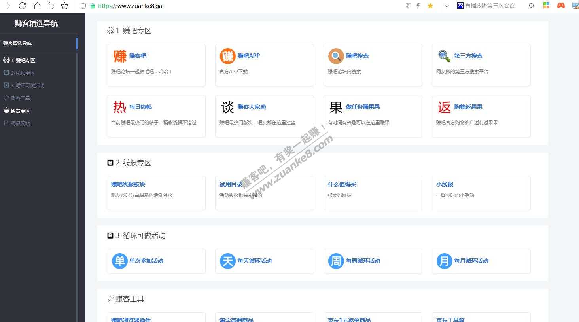Open the 赚吧APP link

249,56
